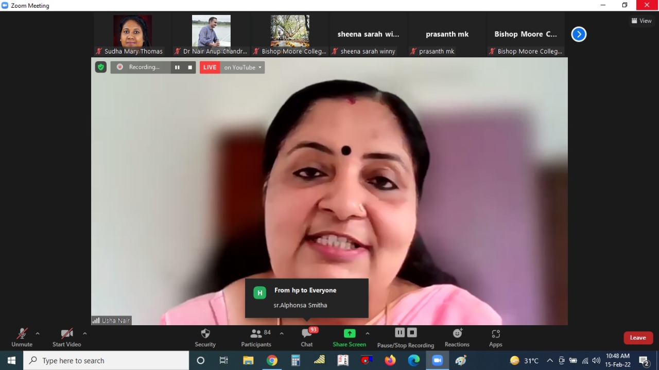Expand audio options arrow next to Unmute
Image resolution: width=659 pixels, height=370 pixels.
click(38, 333)
